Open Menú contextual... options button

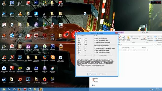103,55
